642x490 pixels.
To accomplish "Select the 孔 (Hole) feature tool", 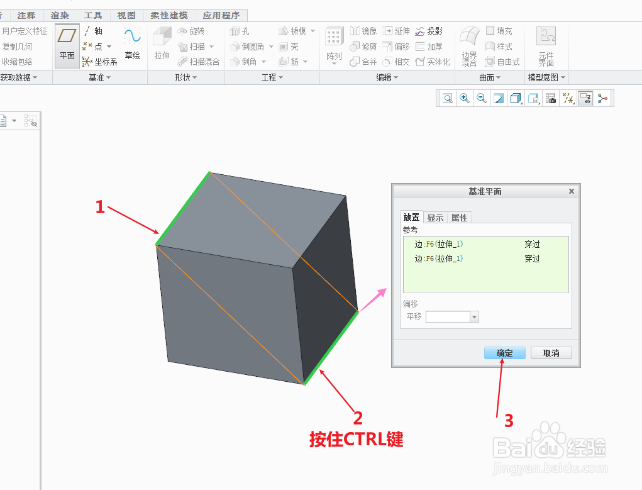I will (243, 30).
